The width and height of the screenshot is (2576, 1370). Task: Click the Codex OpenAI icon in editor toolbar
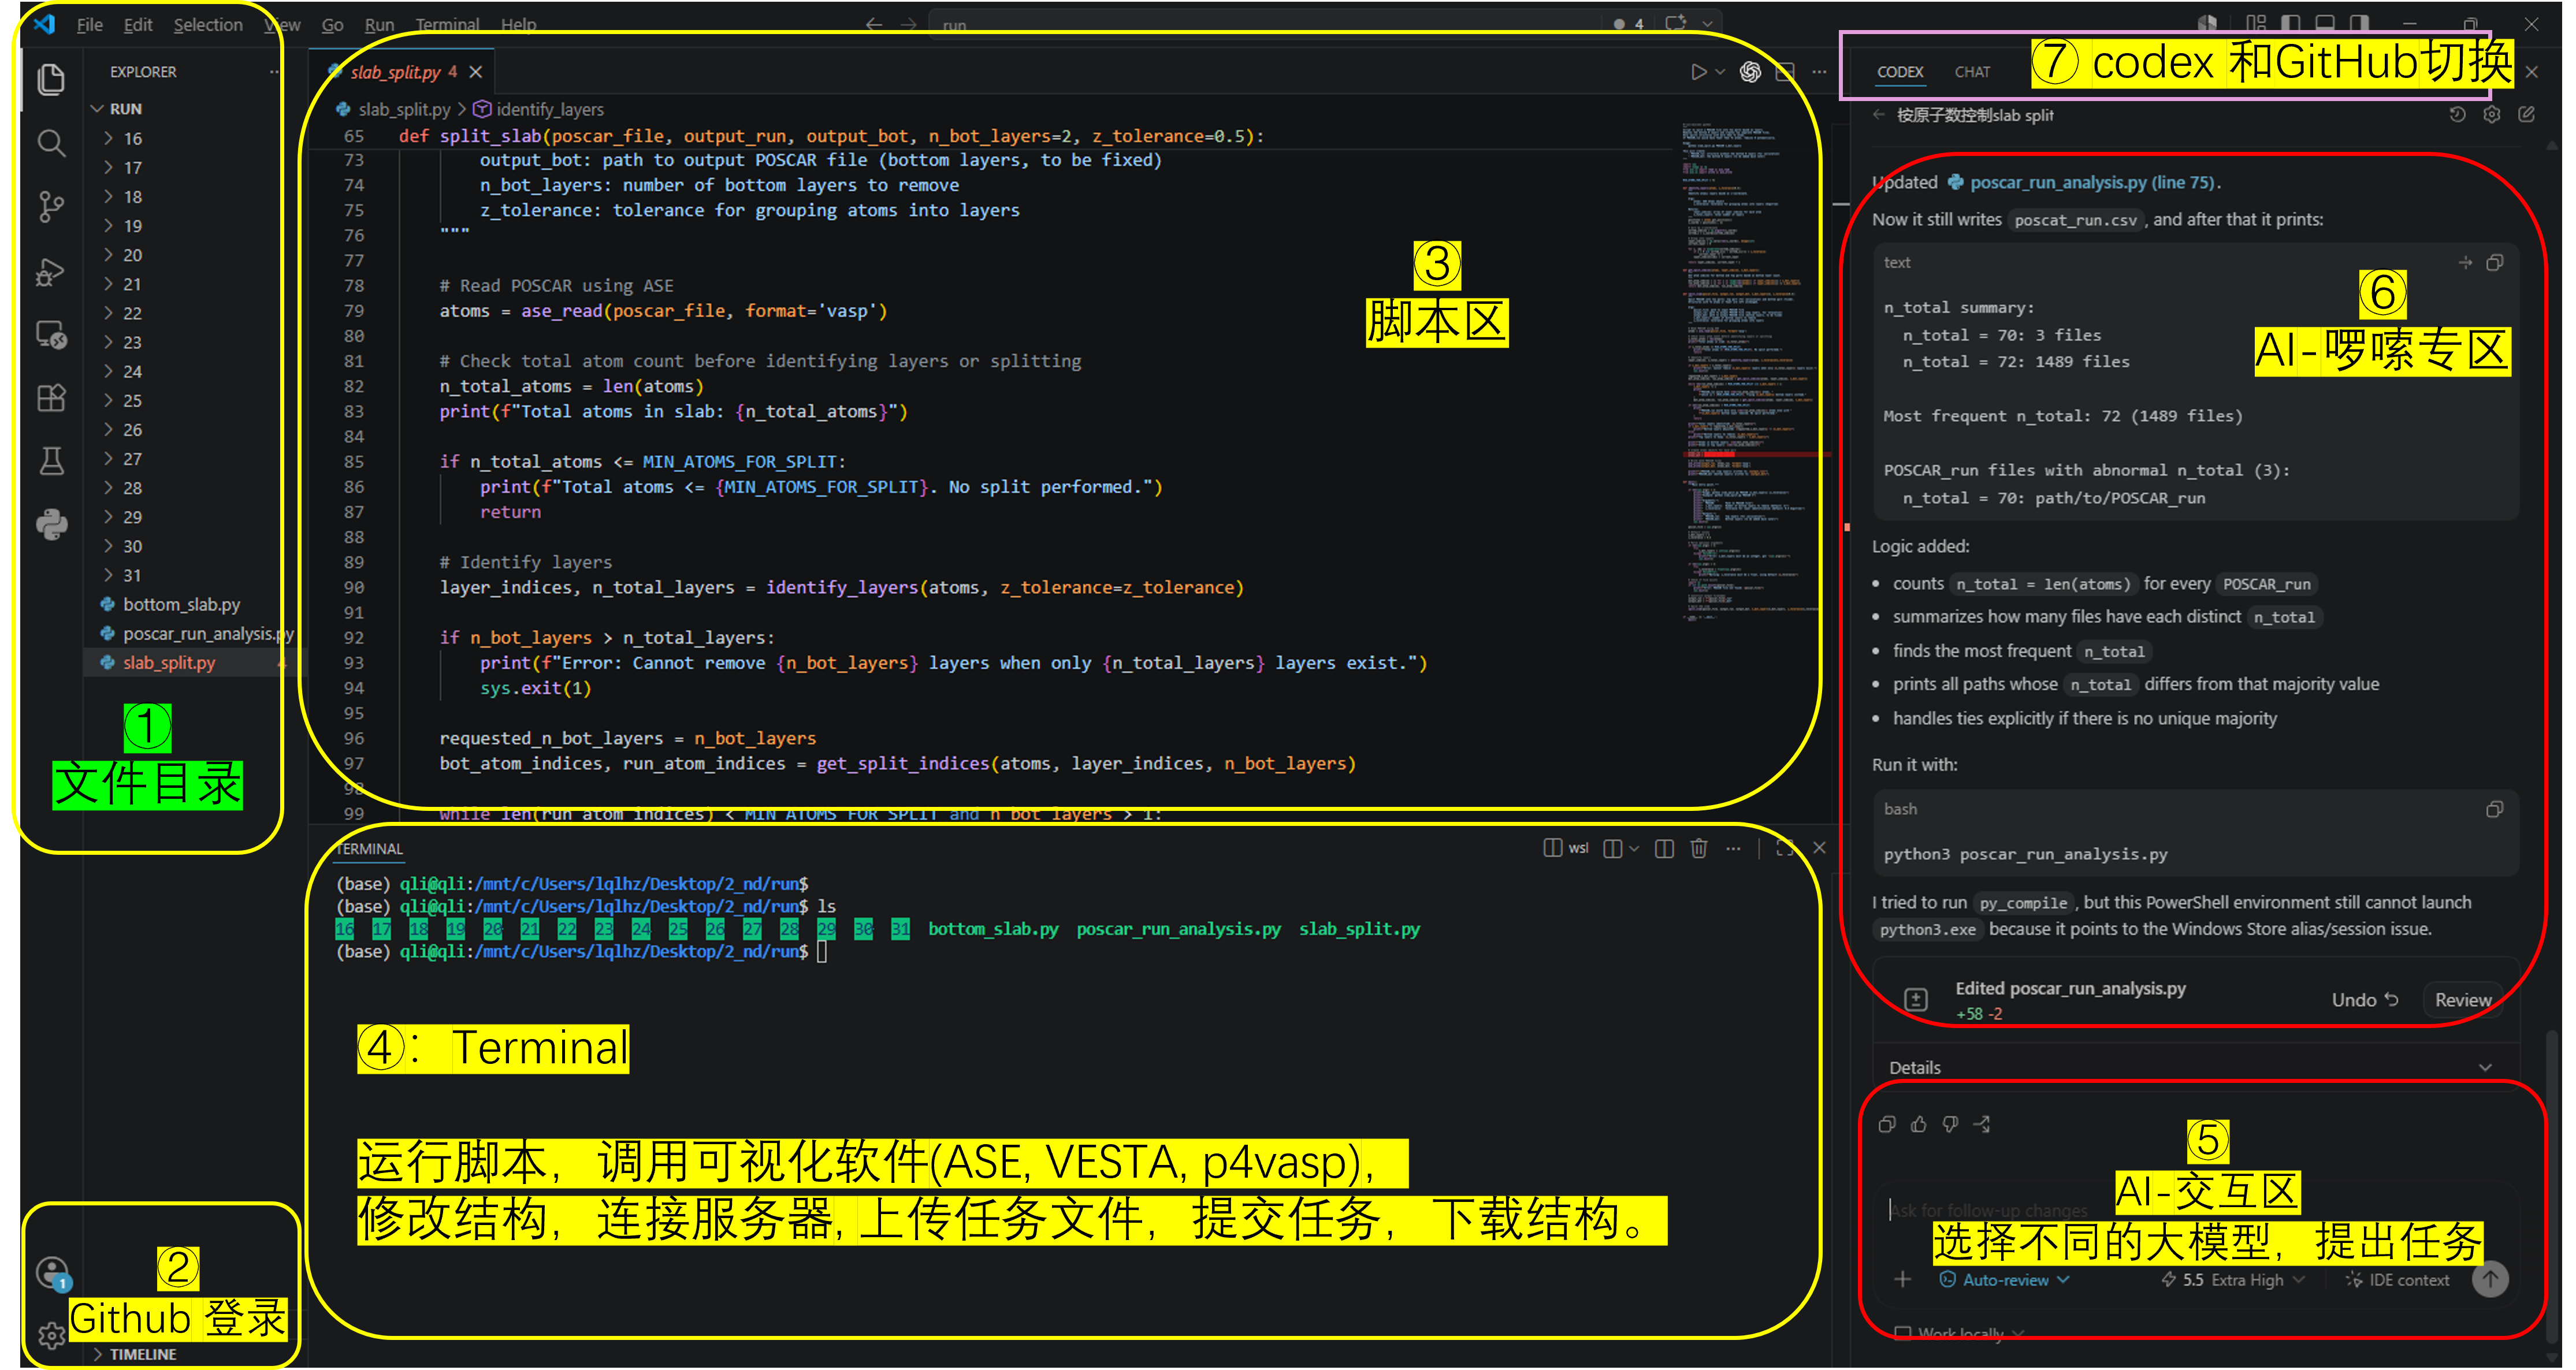(1750, 72)
